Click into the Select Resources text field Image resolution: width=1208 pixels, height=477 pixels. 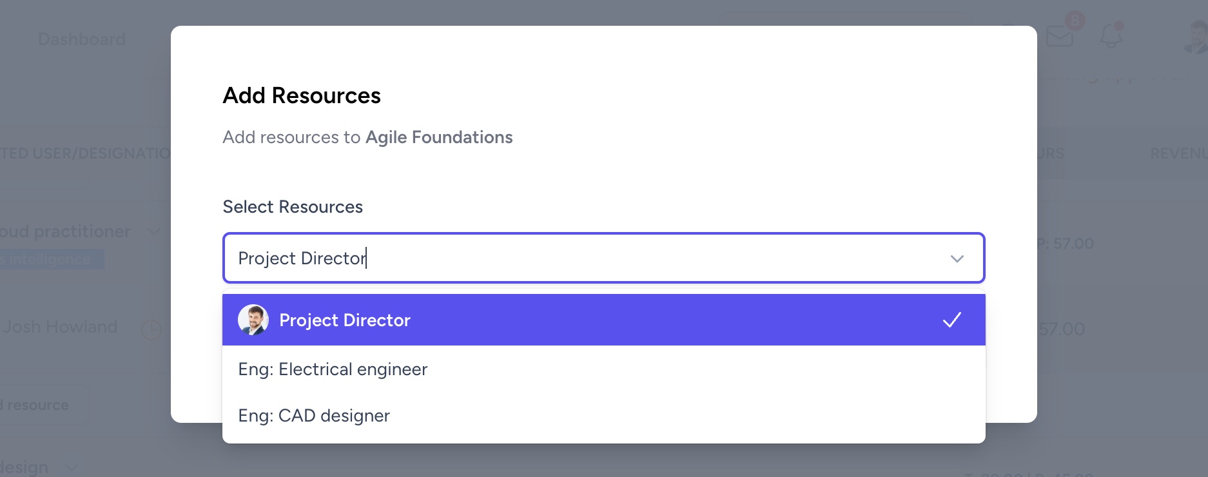pyautogui.click(x=580, y=258)
